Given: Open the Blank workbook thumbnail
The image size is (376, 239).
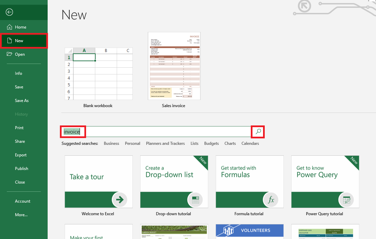Looking at the screenshot, I should 99,73.
